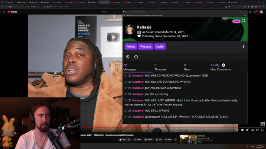Click the YouTube create video icon
Image resolution: width=266 pixels, height=149 pixels.
click(x=250, y=12)
